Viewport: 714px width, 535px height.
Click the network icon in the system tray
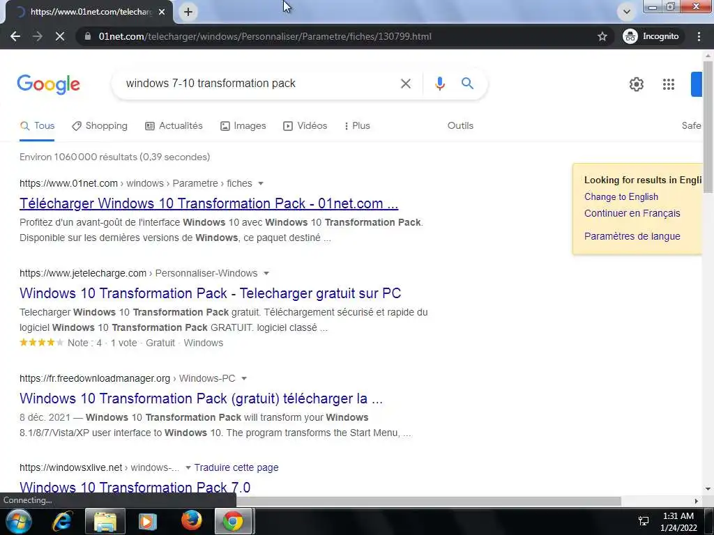pos(644,521)
